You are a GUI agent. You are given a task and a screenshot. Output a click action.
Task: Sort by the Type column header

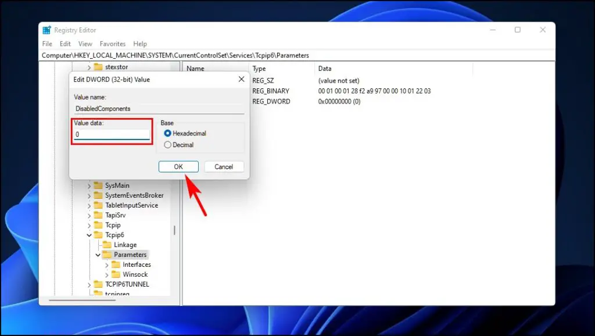pos(259,69)
